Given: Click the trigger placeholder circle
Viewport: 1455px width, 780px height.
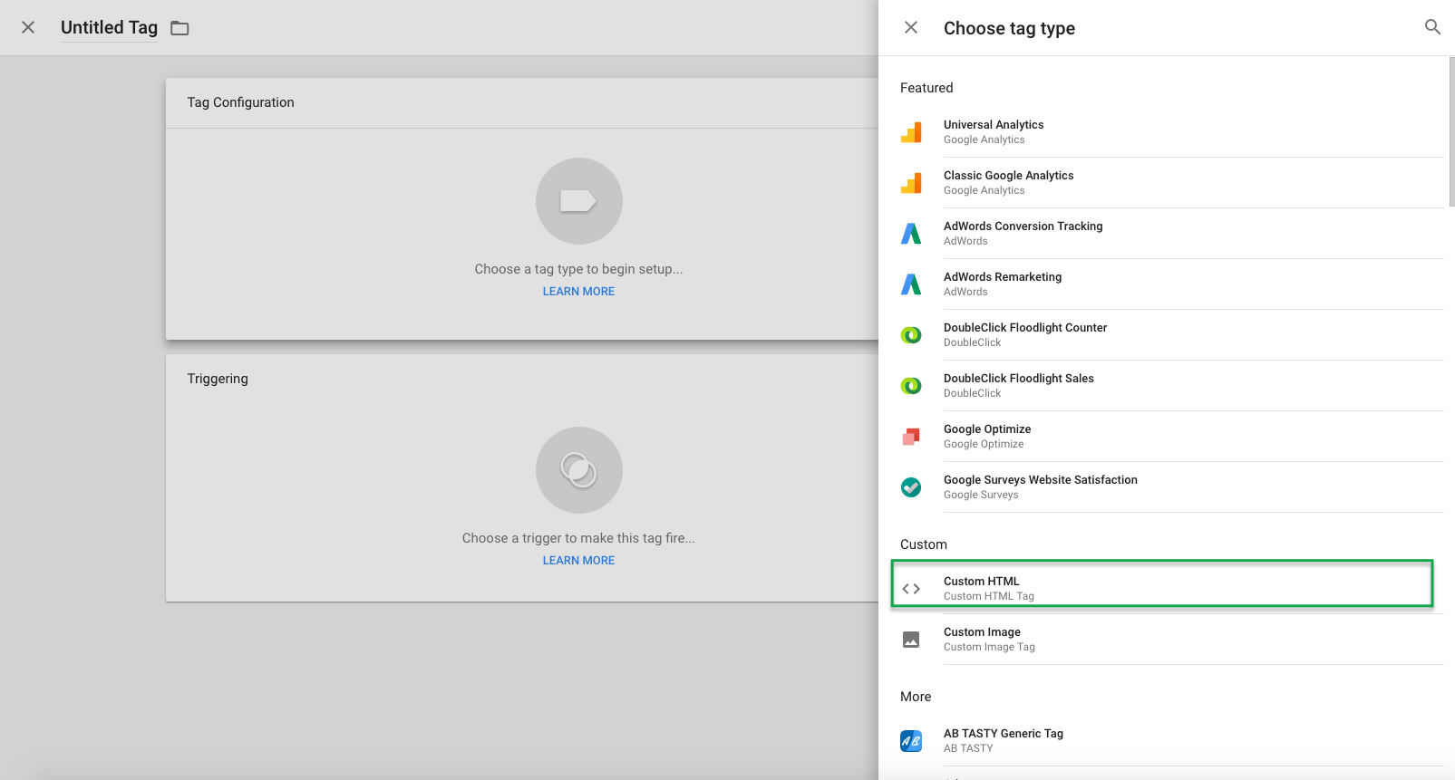Looking at the screenshot, I should coord(578,470).
